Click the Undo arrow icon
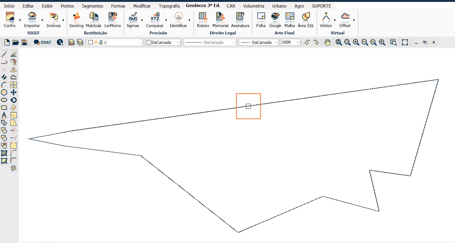This screenshot has height=243, width=455. click(307, 42)
